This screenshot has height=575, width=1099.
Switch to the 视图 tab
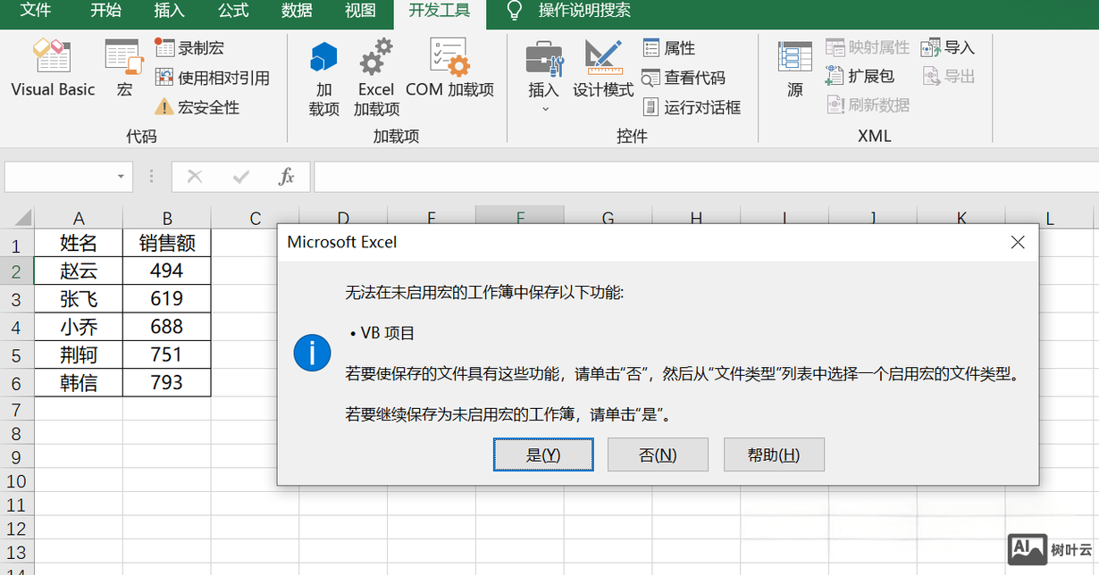(x=360, y=11)
